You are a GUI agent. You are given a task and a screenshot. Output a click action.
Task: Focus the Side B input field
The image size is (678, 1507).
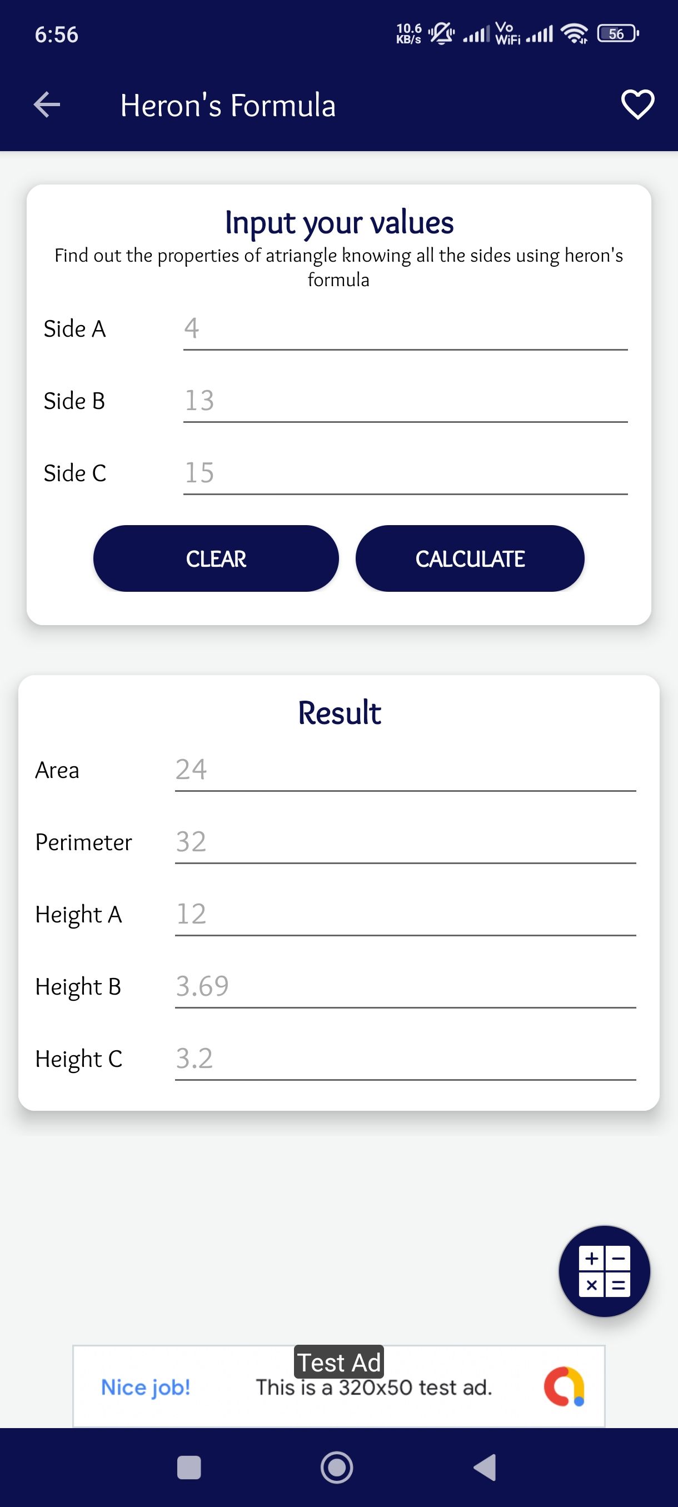(x=405, y=401)
